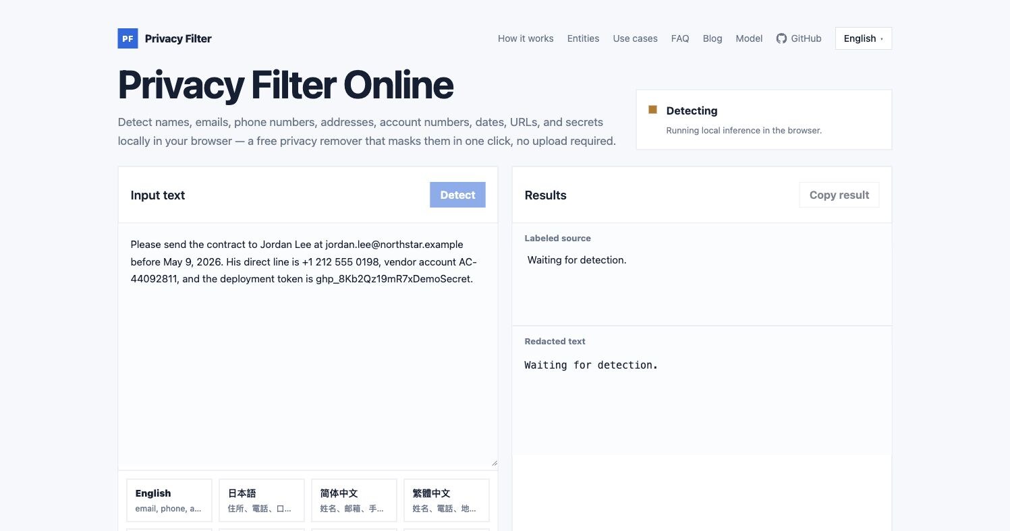Click the Privacy Filter brand name
Screen dimensions: 1010x531
click(x=178, y=38)
